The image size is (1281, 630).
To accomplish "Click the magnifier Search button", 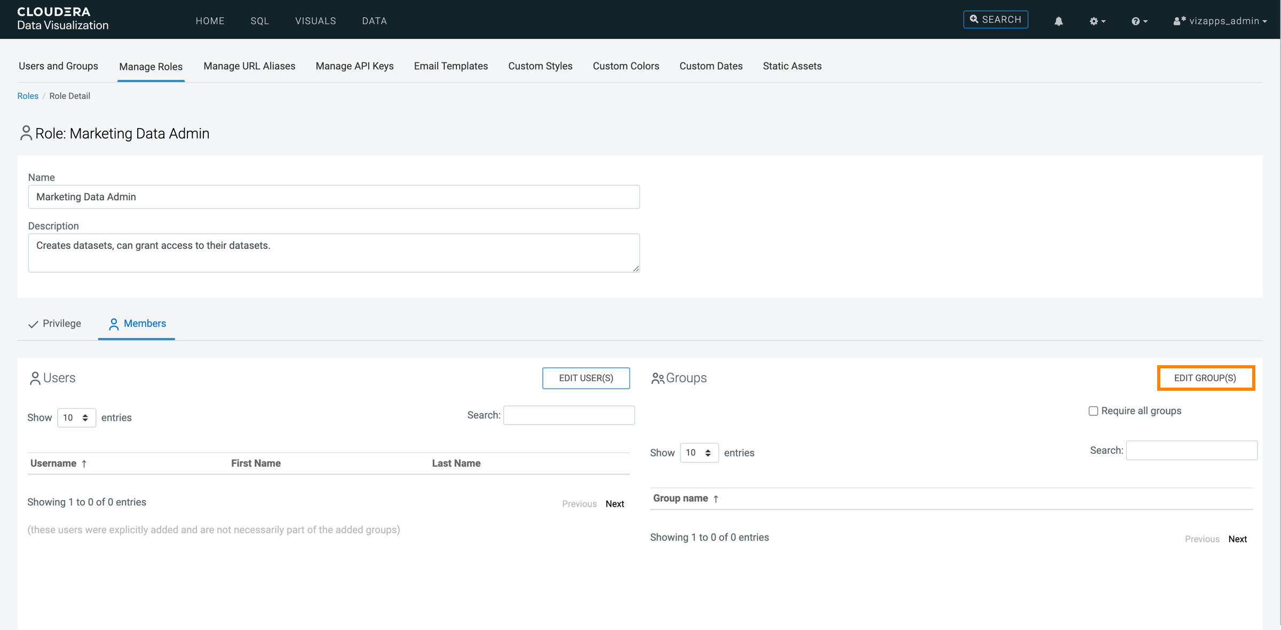I will pos(995,20).
